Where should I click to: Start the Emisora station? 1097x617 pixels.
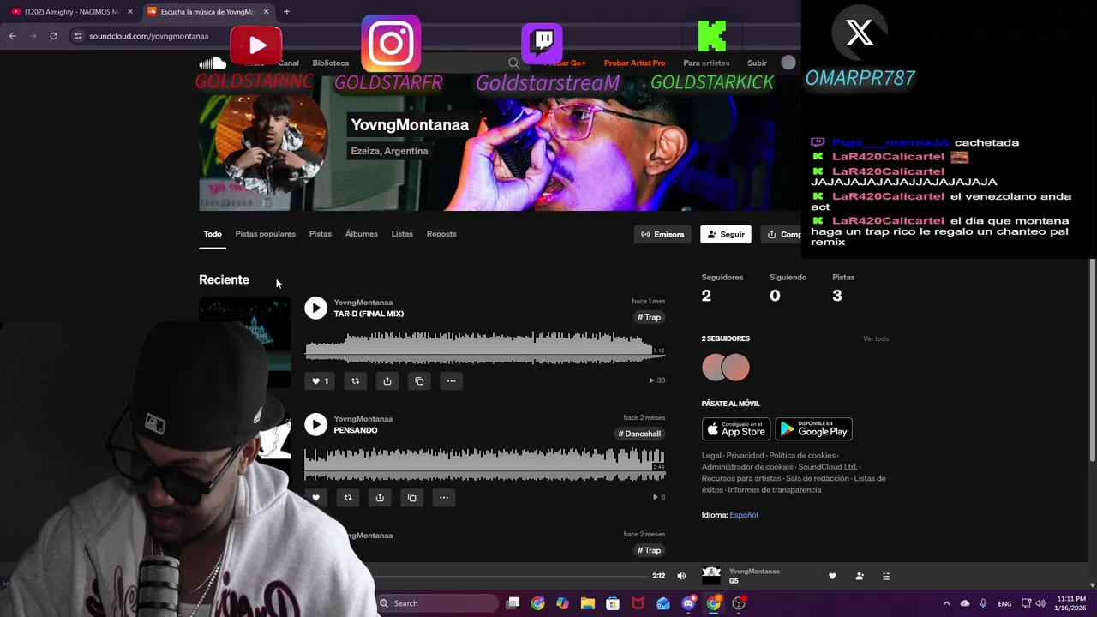(662, 234)
